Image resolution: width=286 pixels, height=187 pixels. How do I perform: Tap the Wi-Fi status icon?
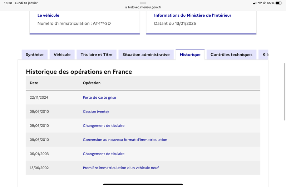point(260,3)
